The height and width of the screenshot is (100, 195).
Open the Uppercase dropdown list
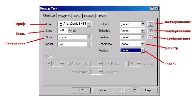tap(143, 44)
